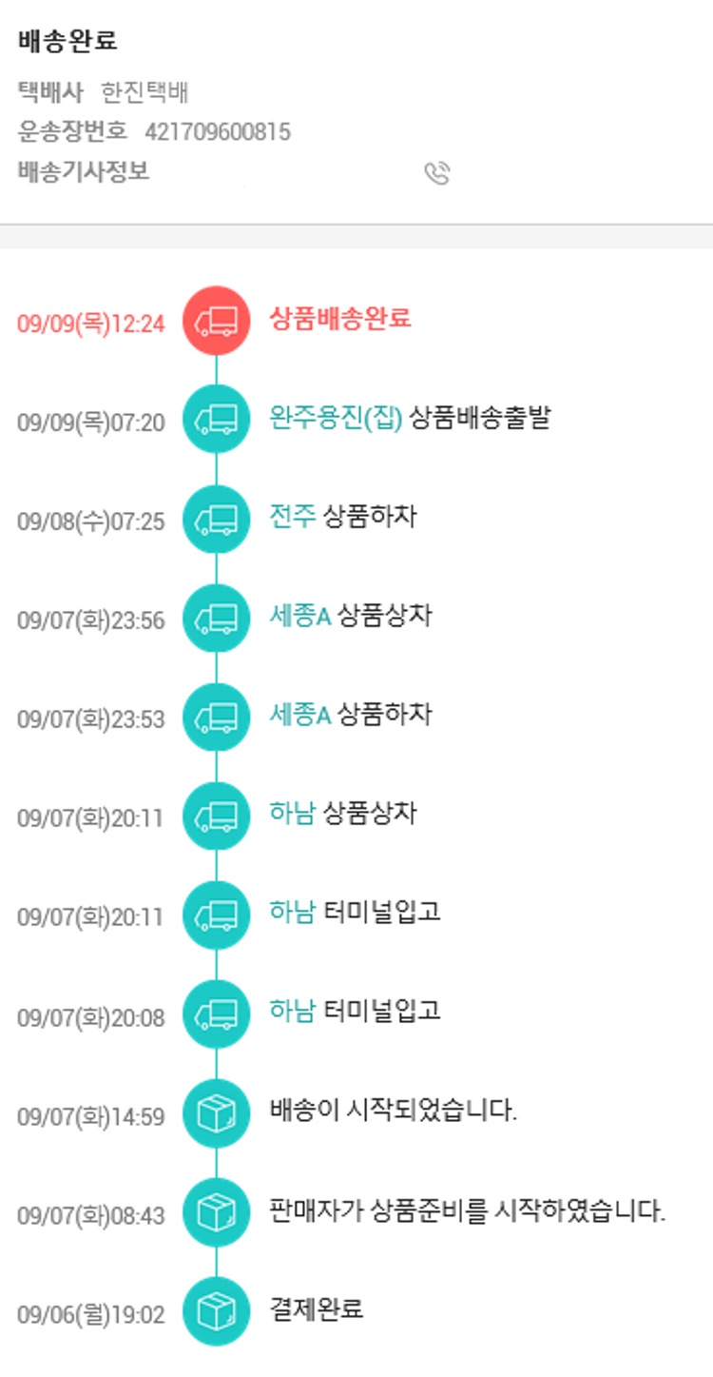Image resolution: width=713 pixels, height=1377 pixels.
Task: Click the 전주 location name
Action: tap(292, 517)
